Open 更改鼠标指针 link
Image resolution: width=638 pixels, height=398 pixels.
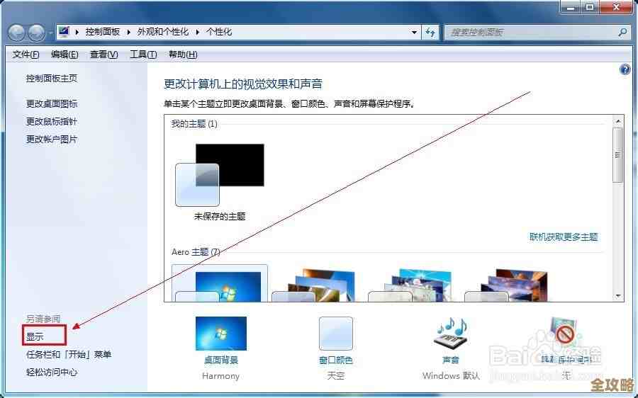click(52, 122)
